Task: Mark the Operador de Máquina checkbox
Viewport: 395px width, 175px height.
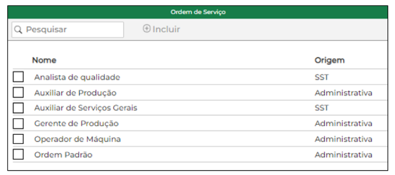Action: 18,139
